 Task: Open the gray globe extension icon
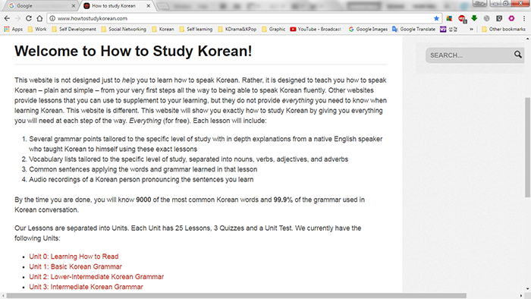(487, 18)
